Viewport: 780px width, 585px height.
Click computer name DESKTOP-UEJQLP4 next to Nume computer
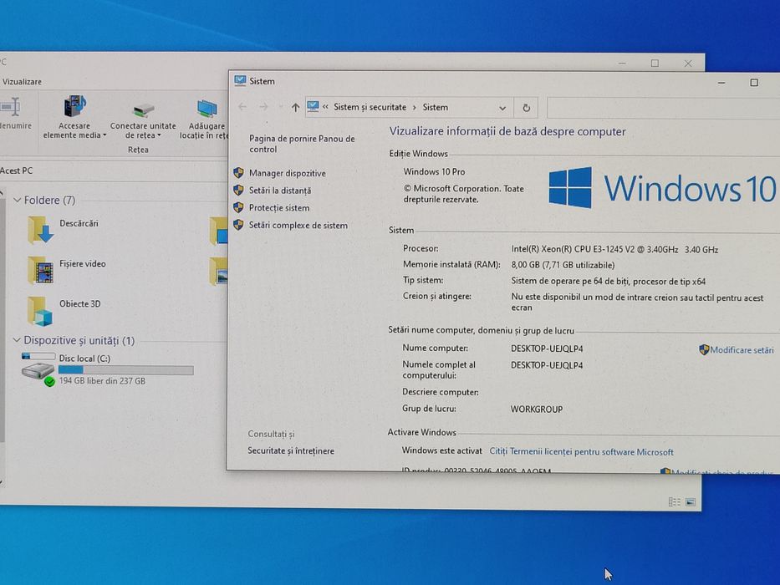click(547, 348)
